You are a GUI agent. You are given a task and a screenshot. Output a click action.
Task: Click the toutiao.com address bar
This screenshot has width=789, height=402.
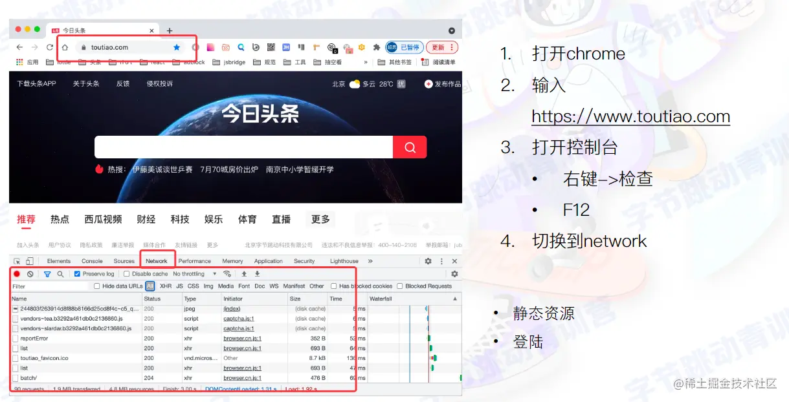[x=129, y=47]
